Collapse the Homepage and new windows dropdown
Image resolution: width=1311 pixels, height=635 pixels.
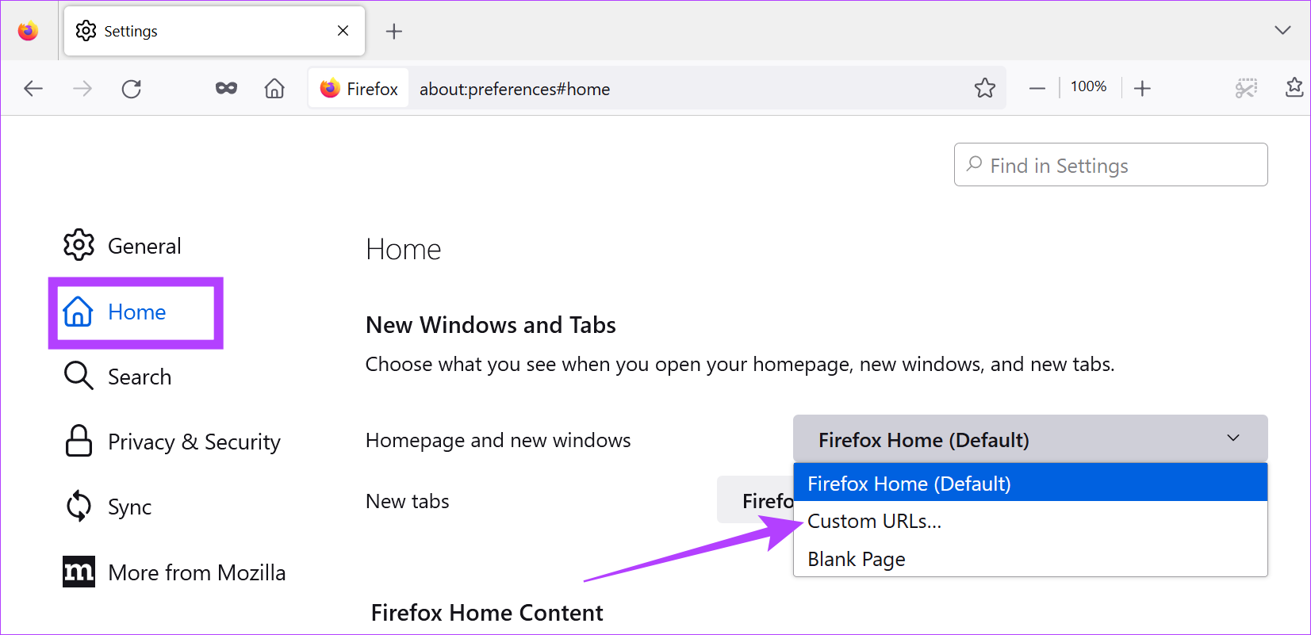tap(1029, 439)
